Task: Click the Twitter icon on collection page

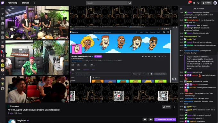Action: [x=155, y=57]
